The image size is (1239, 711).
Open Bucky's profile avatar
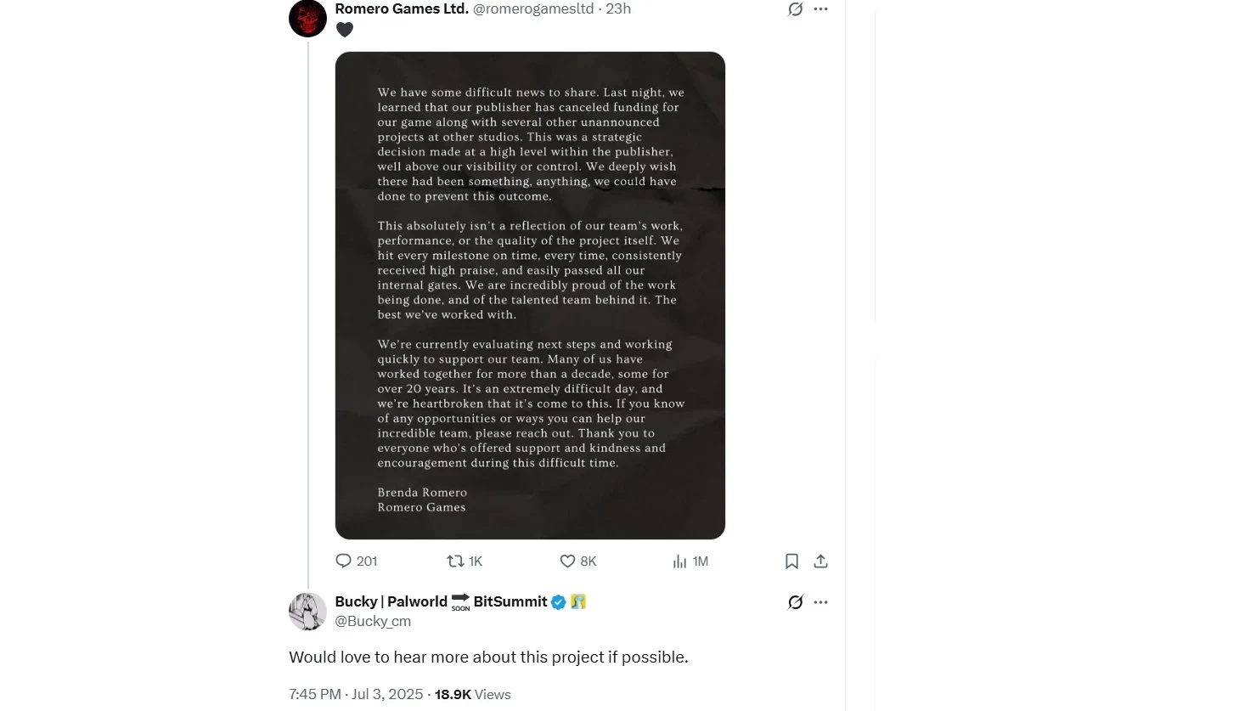click(307, 612)
